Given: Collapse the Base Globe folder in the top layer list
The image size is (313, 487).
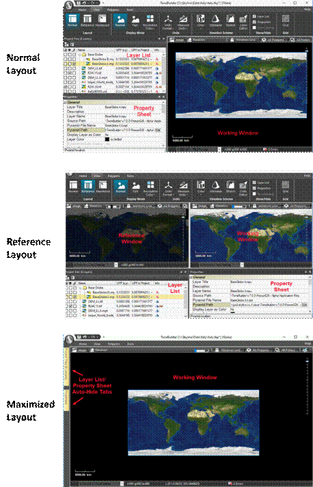Looking at the screenshot, I should tap(79, 54).
